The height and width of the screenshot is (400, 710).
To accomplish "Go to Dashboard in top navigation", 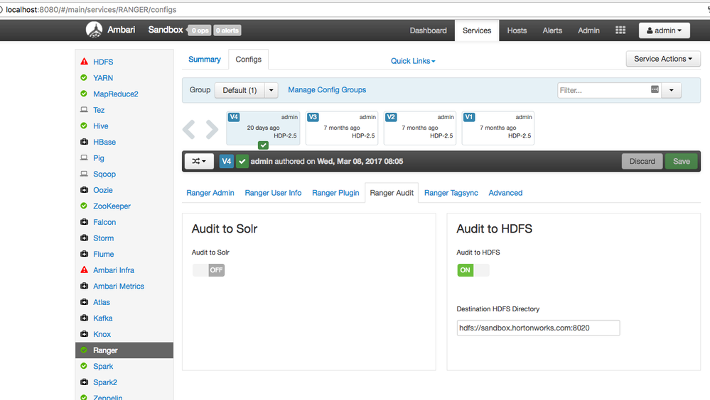I will [x=428, y=30].
